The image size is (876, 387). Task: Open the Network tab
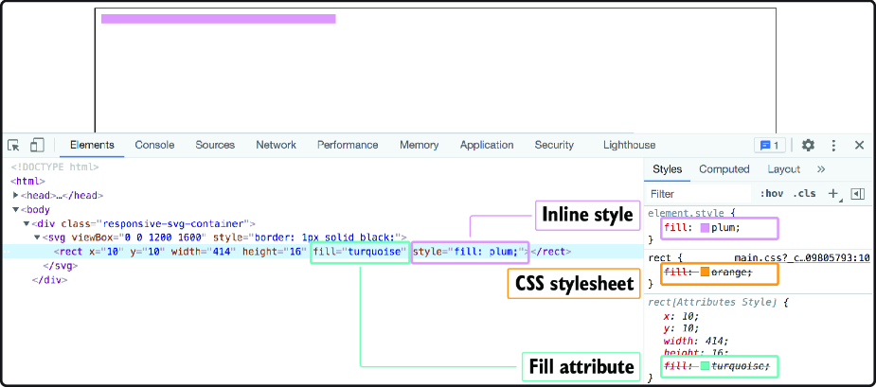point(276,145)
